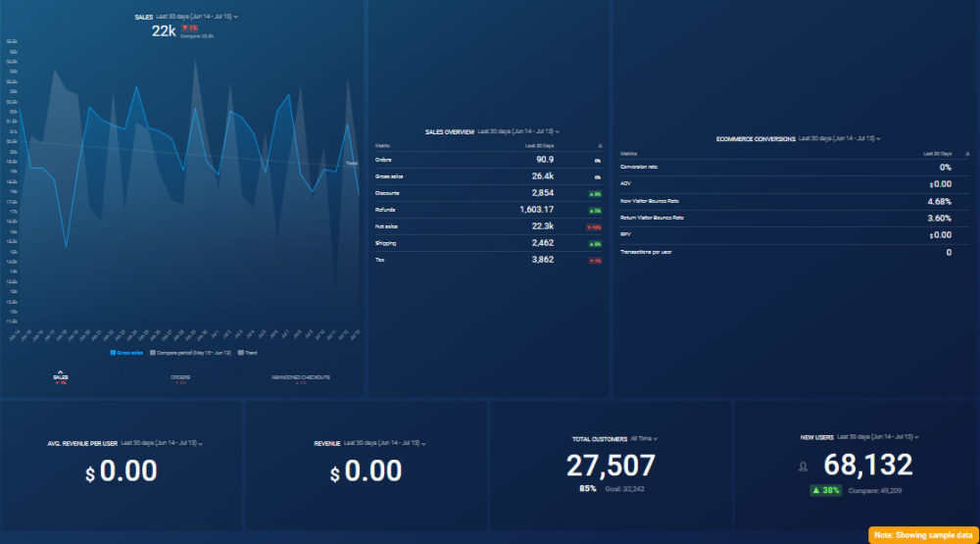980x544 pixels.
Task: Click the red change badge for Net sales
Action: coord(595,226)
